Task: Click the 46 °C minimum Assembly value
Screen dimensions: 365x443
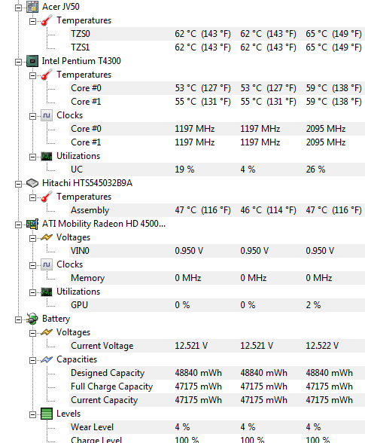Action: pyautogui.click(x=268, y=210)
